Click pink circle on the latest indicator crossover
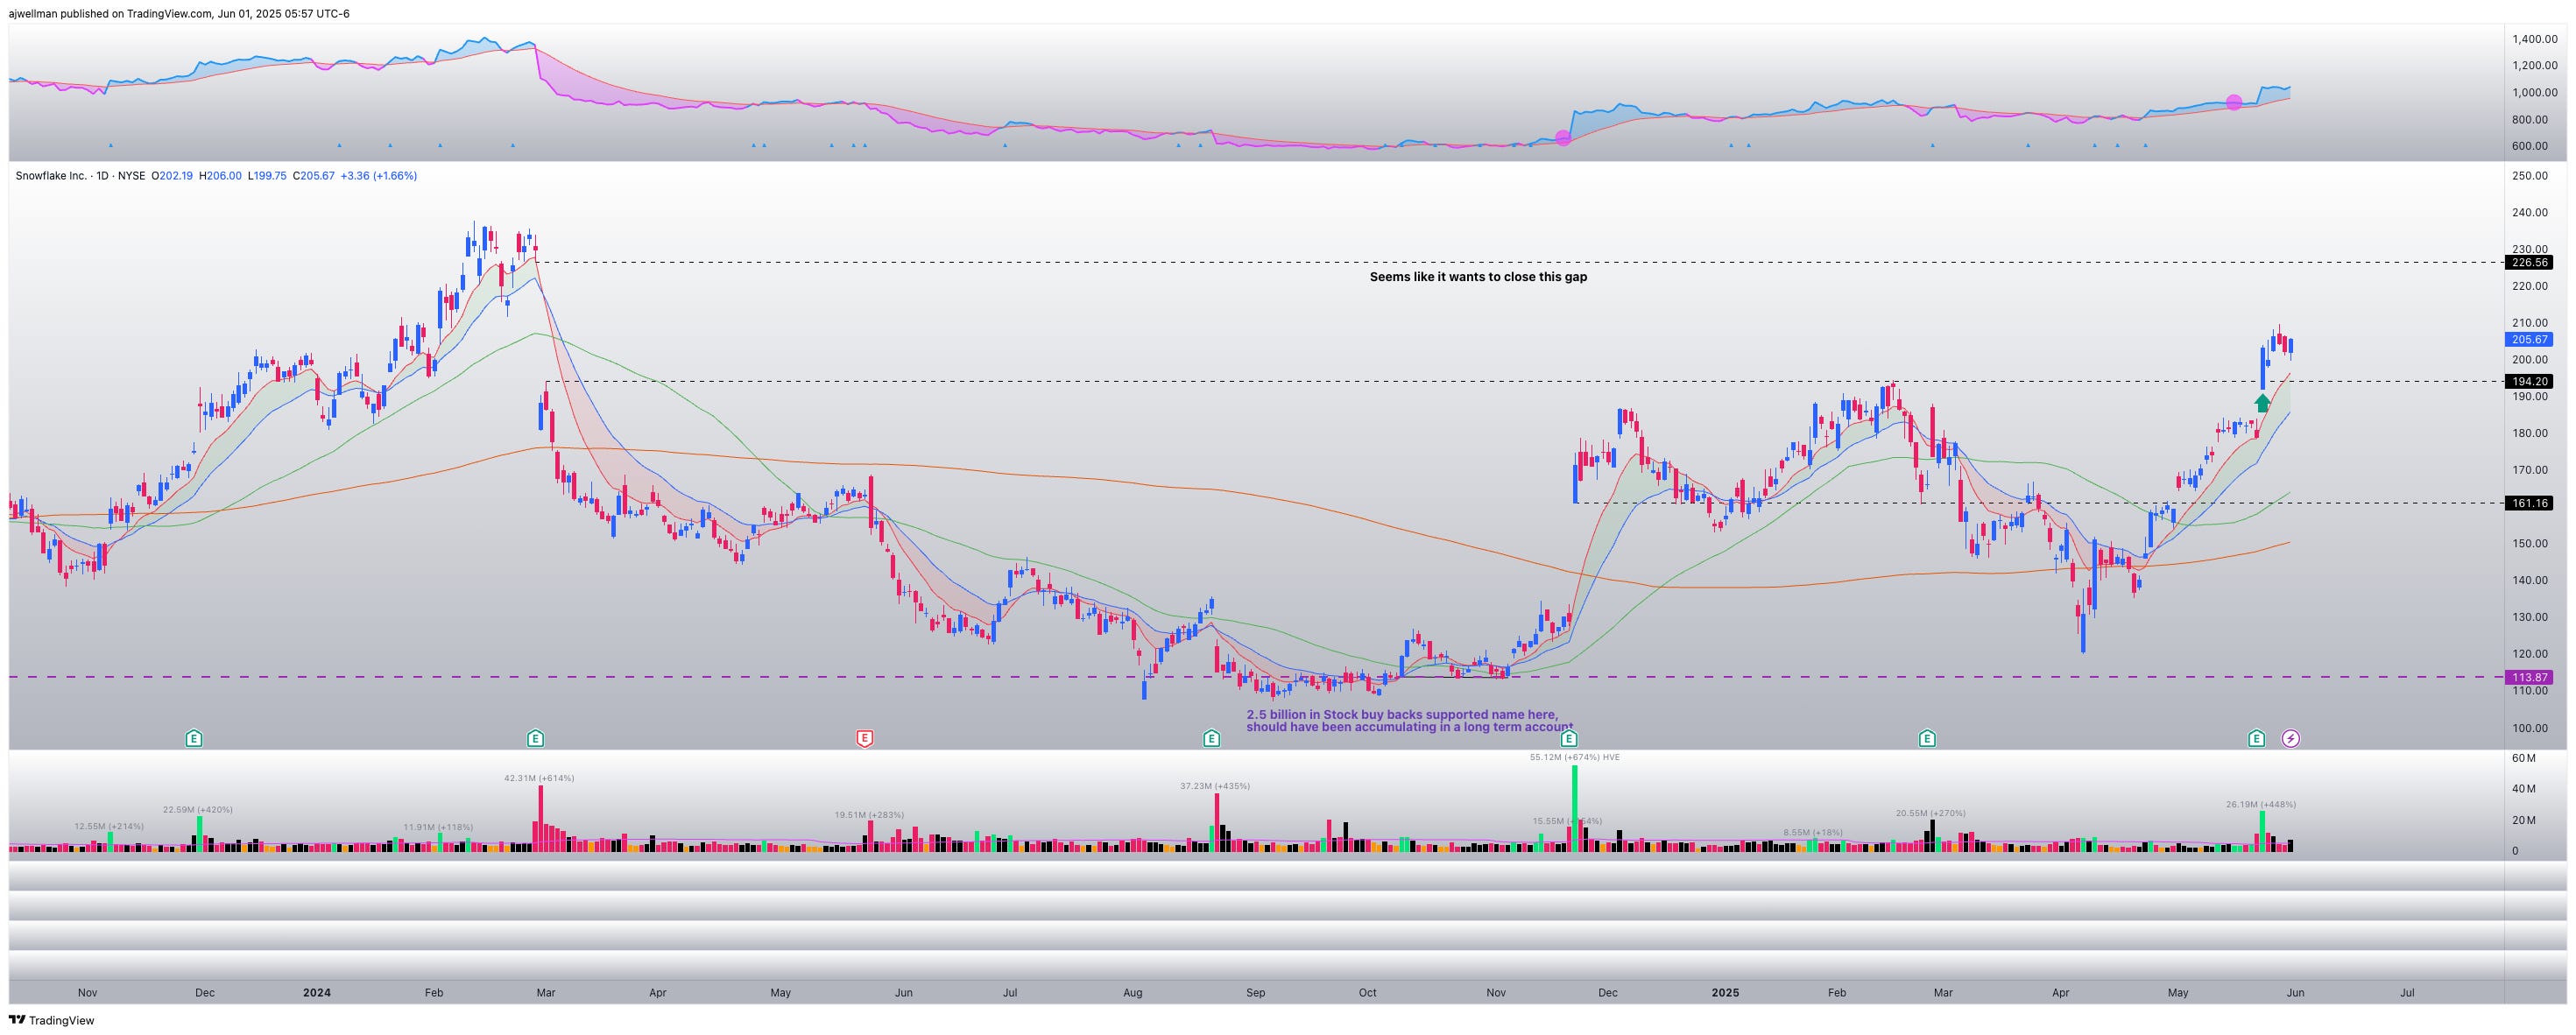The image size is (2576, 1035). pyautogui.click(x=2234, y=103)
